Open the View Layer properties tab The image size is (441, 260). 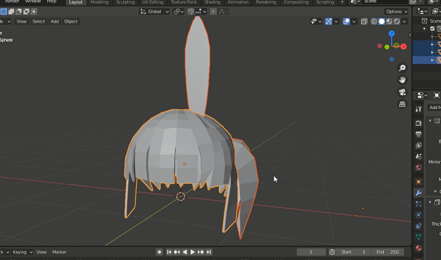418,145
